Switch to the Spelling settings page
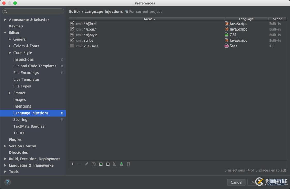 pyautogui.click(x=20, y=119)
